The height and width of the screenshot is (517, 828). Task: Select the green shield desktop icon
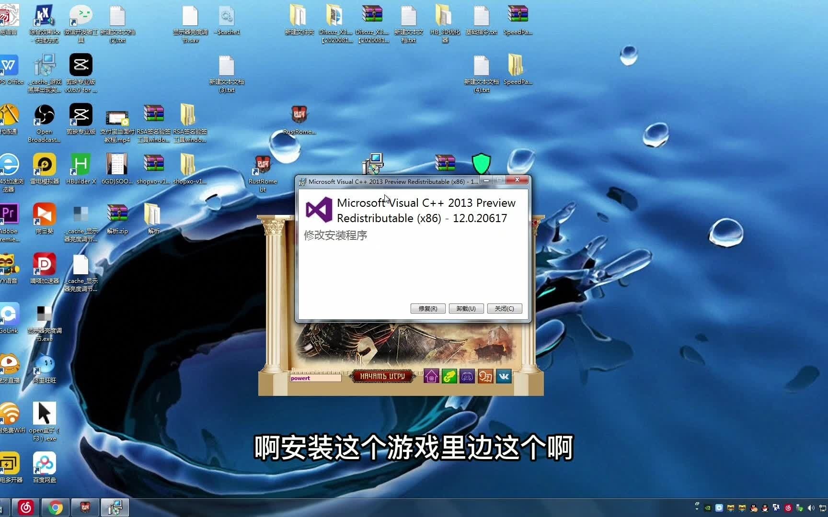click(x=481, y=163)
